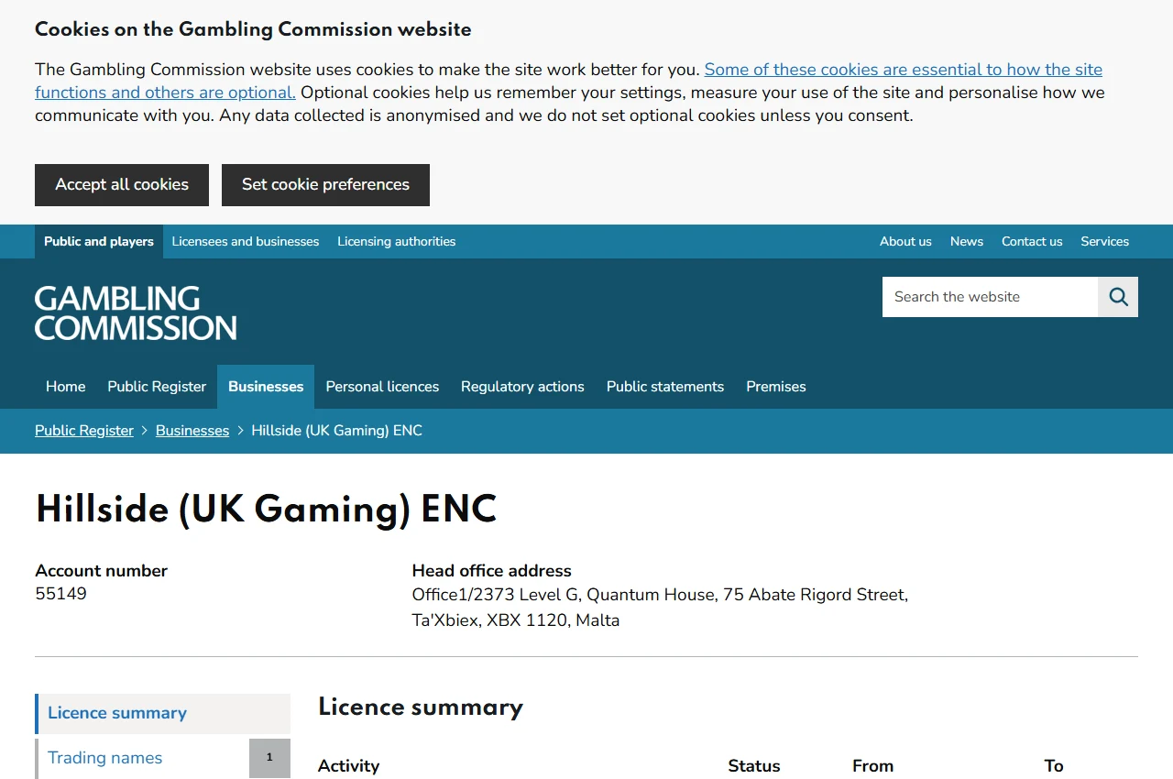Open Public Register in the main navigation

(x=157, y=387)
